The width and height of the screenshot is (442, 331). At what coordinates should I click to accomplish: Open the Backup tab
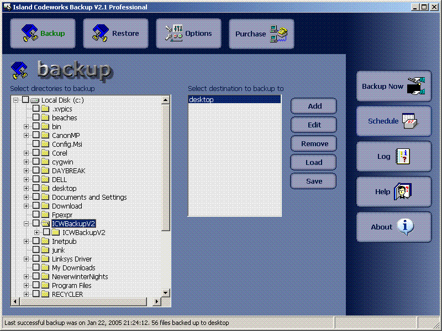tap(43, 34)
